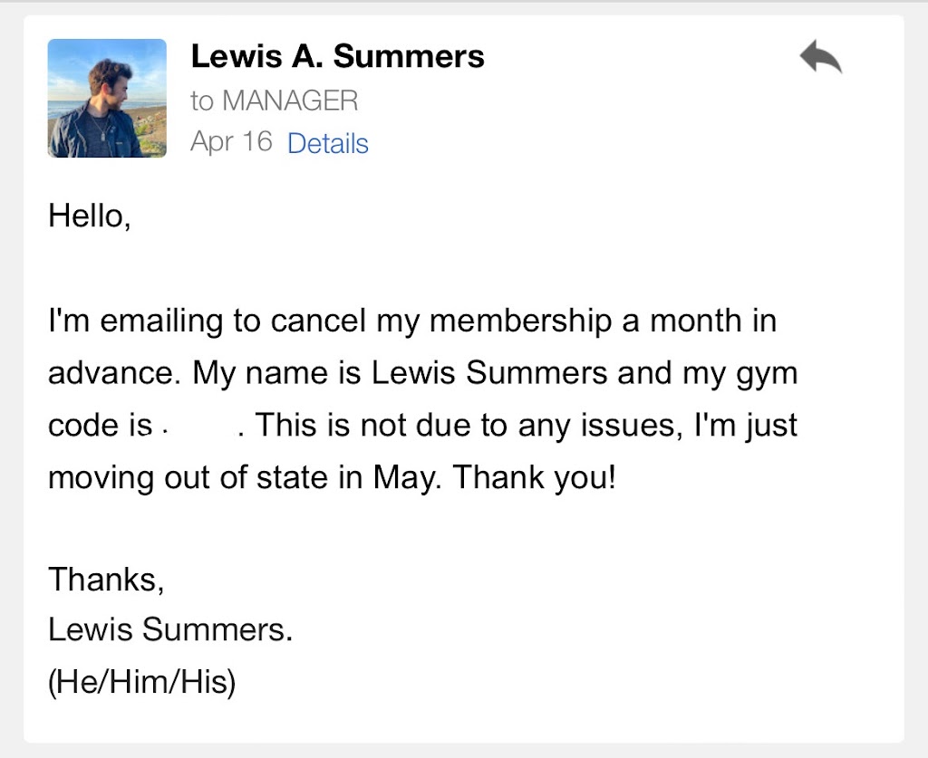The image size is (928, 758).
Task: Click sender name Lewis A. Summers header
Action: click(337, 56)
